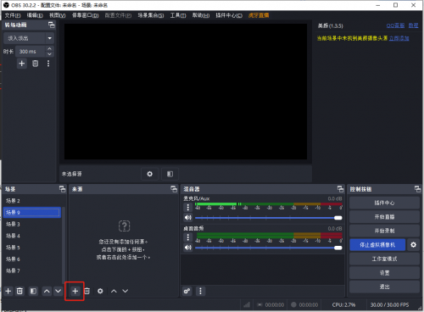
Task: Open the 工具(T) menu
Action: (178, 15)
